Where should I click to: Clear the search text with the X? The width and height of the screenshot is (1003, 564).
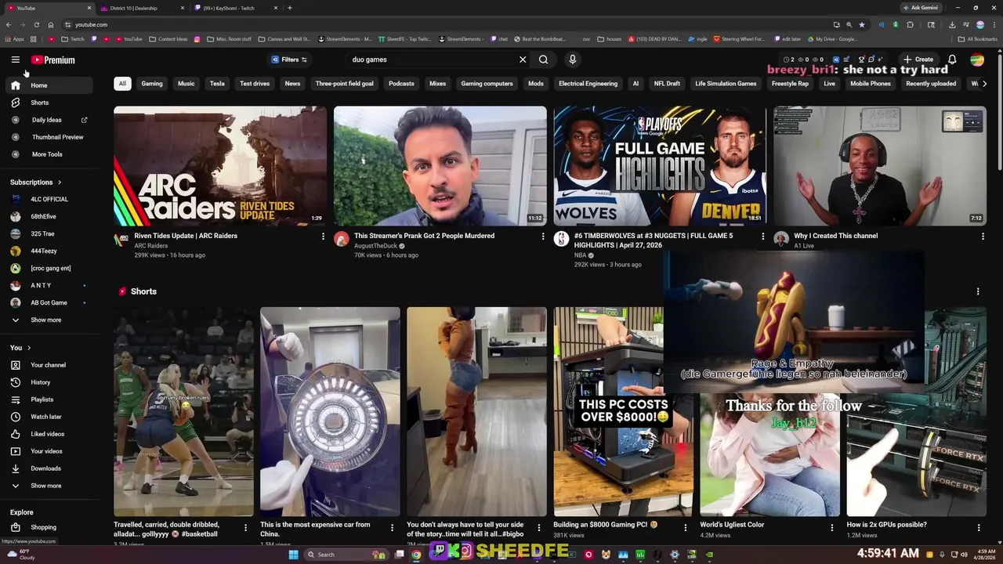click(x=523, y=60)
